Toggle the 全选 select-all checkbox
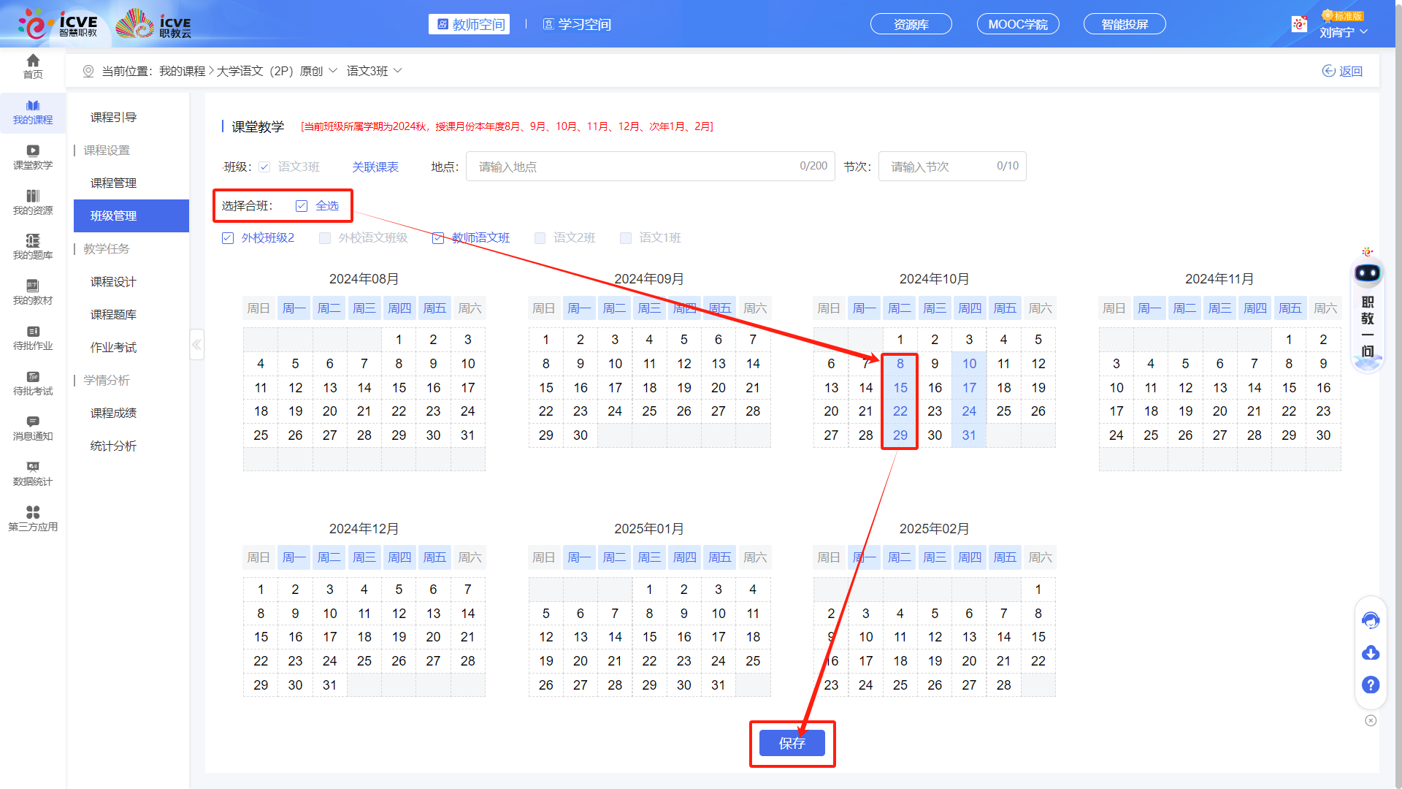The width and height of the screenshot is (1402, 789). 302,205
